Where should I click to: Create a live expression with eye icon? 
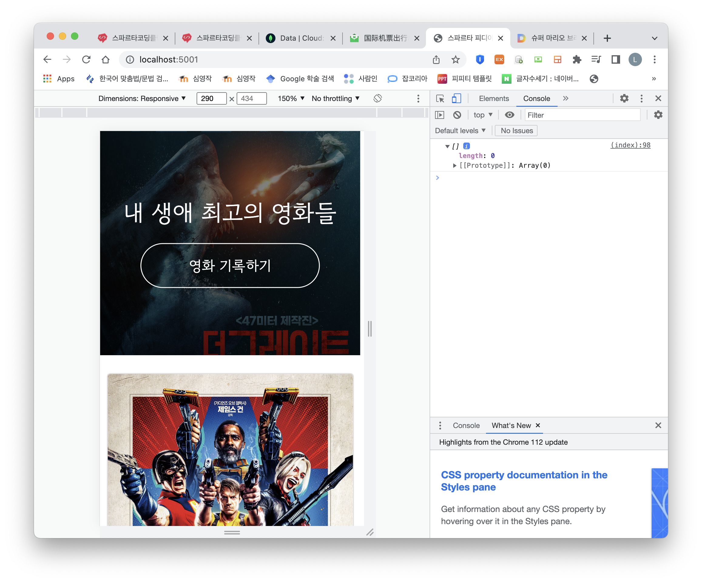pyautogui.click(x=509, y=115)
